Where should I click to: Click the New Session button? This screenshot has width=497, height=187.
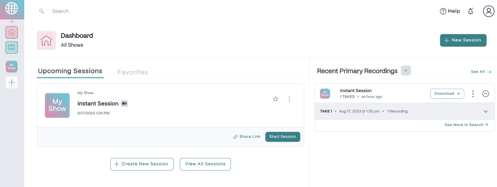[463, 40]
